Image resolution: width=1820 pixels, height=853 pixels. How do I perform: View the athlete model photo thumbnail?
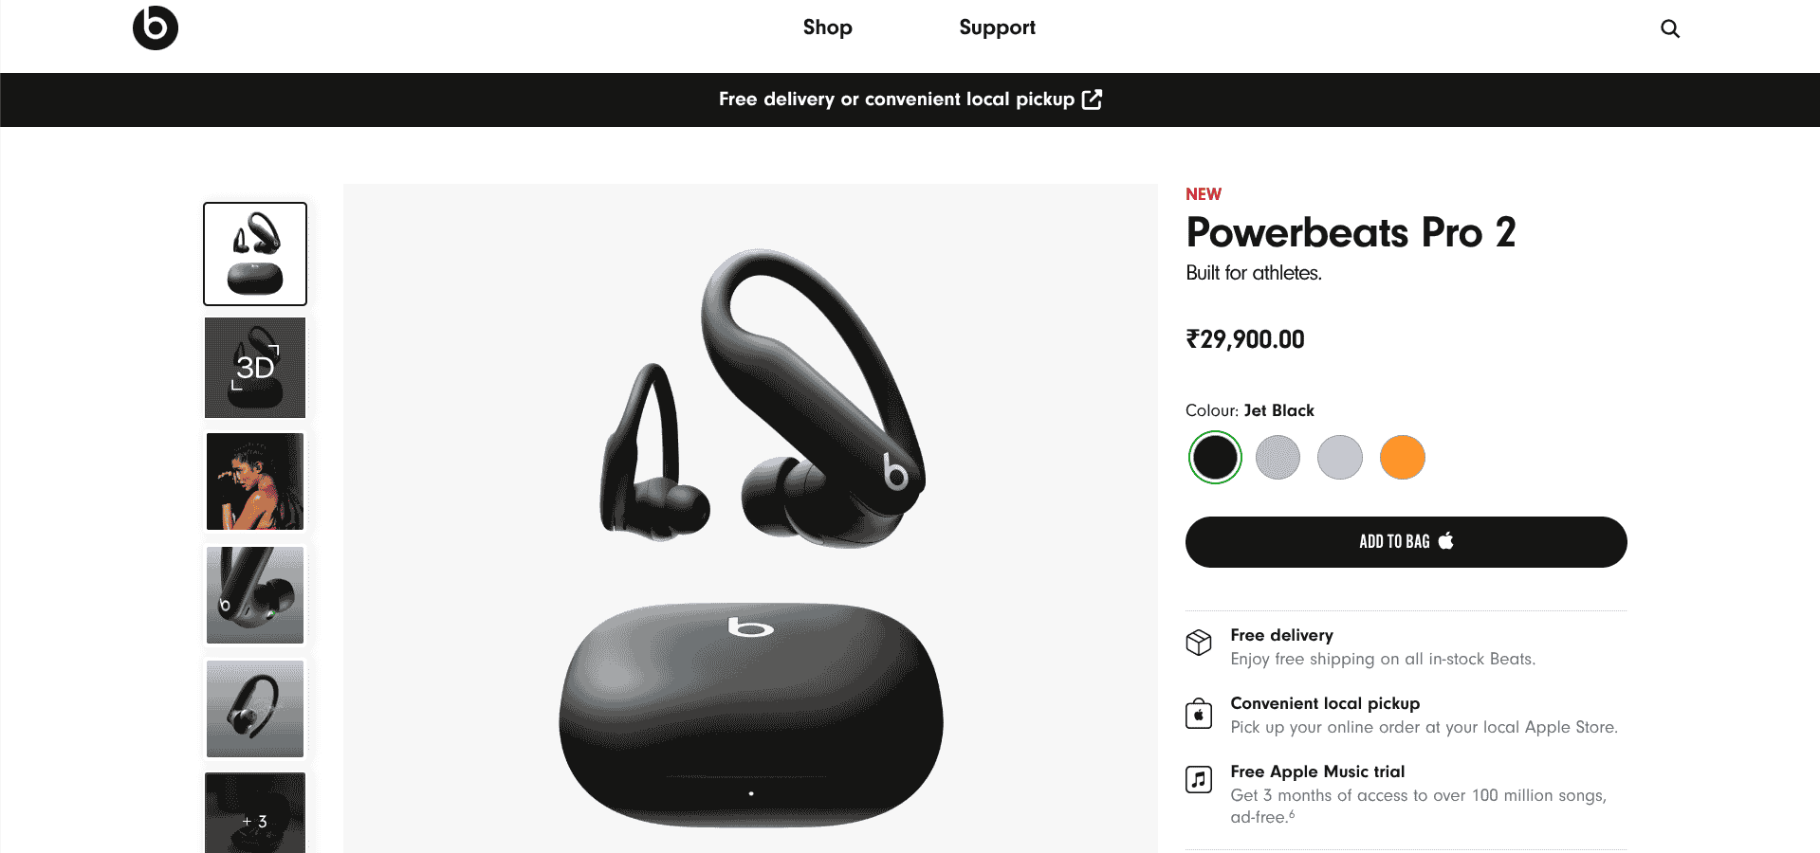(255, 481)
